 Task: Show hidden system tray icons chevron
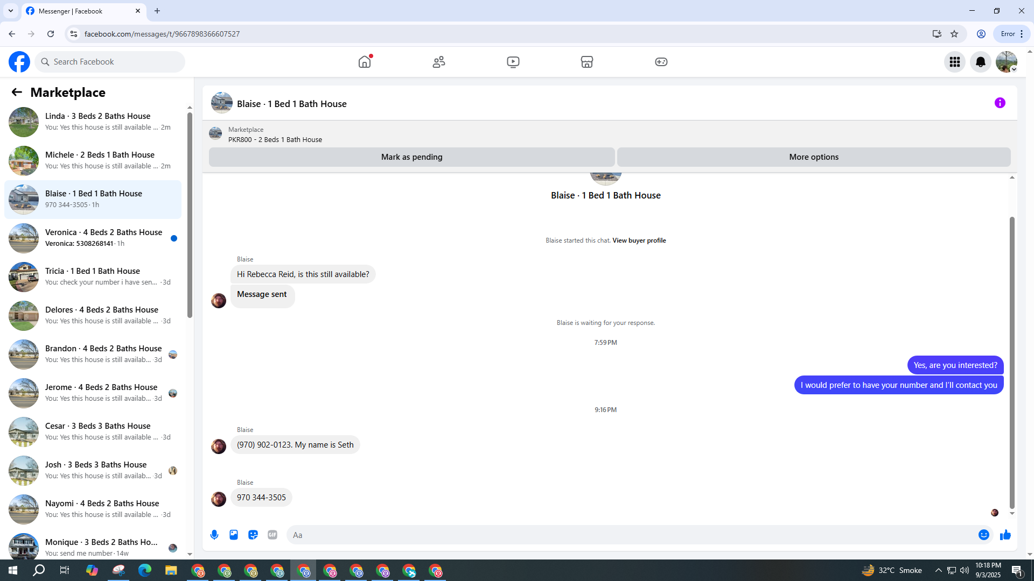[938, 570]
